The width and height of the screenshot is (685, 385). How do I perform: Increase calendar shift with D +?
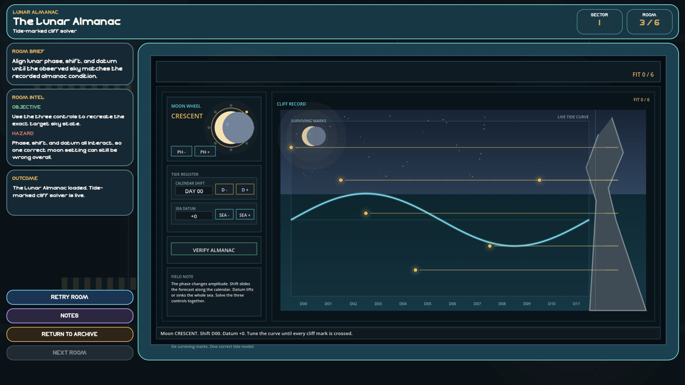tap(245, 190)
